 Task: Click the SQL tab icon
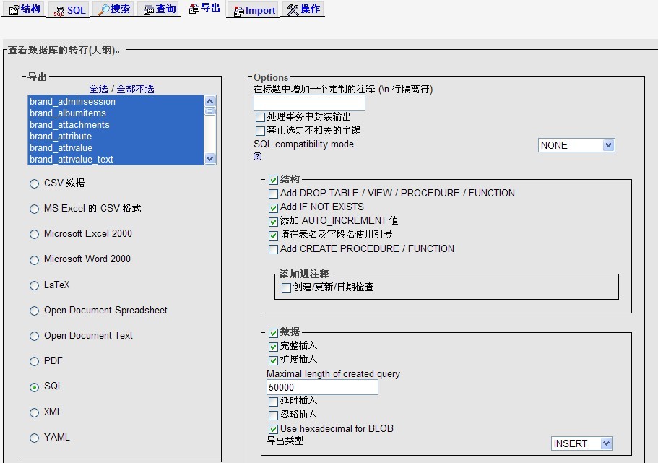(x=60, y=11)
